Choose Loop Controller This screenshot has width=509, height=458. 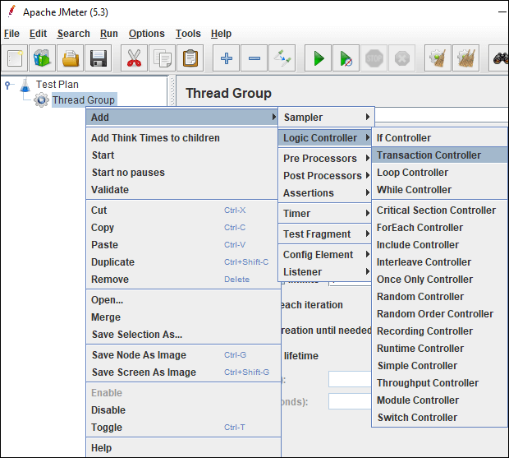(440, 173)
